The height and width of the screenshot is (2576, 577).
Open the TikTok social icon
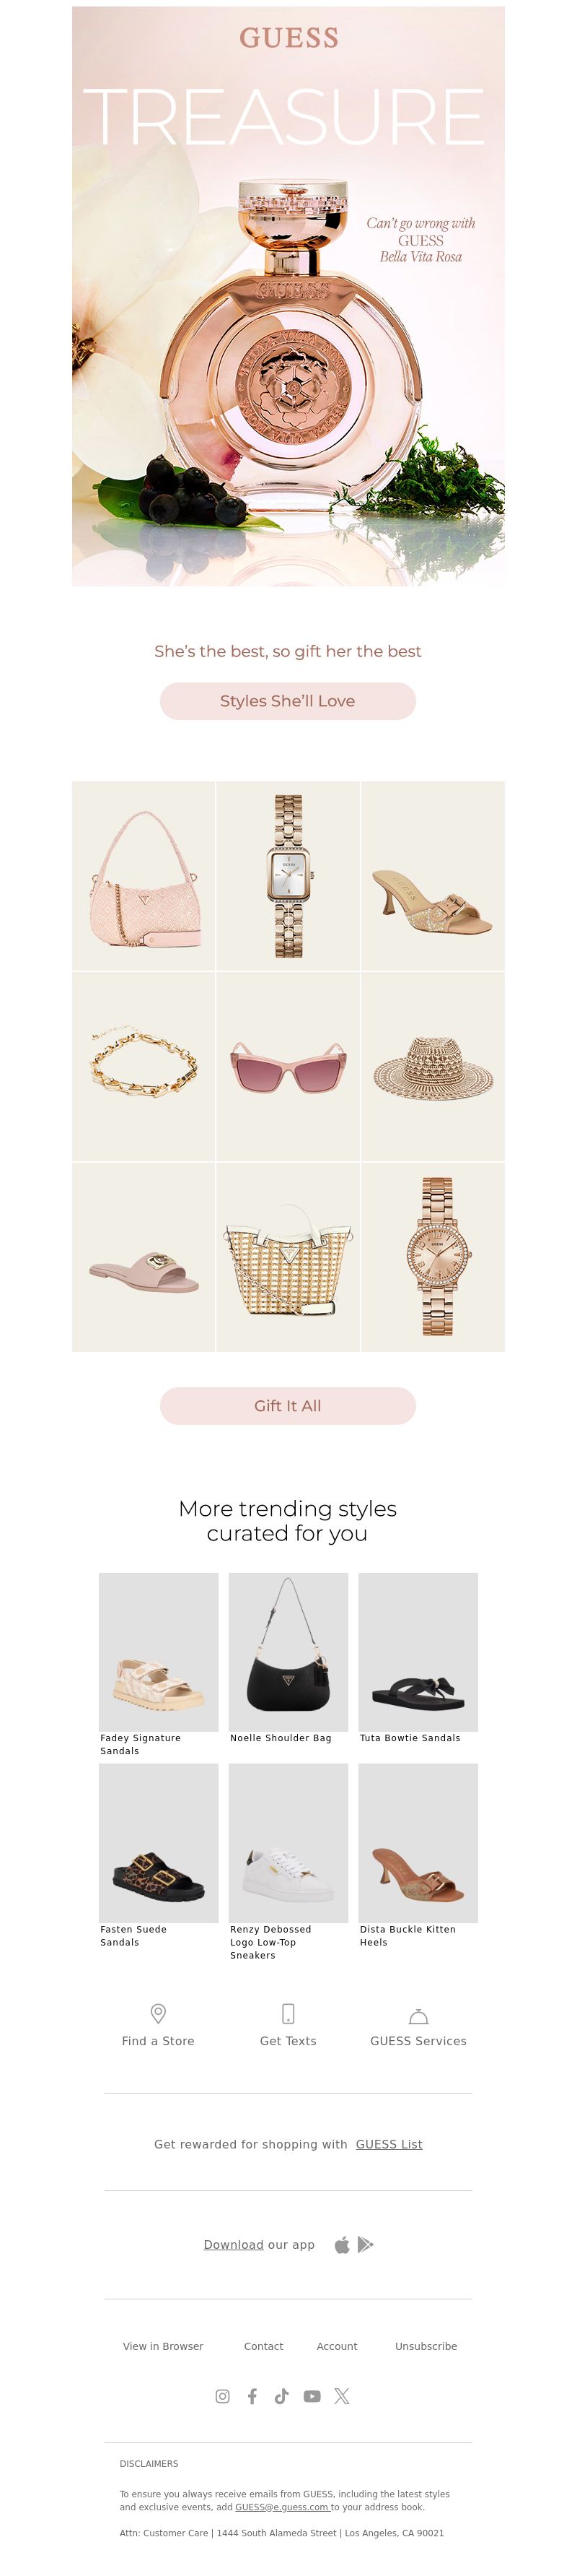(281, 2395)
